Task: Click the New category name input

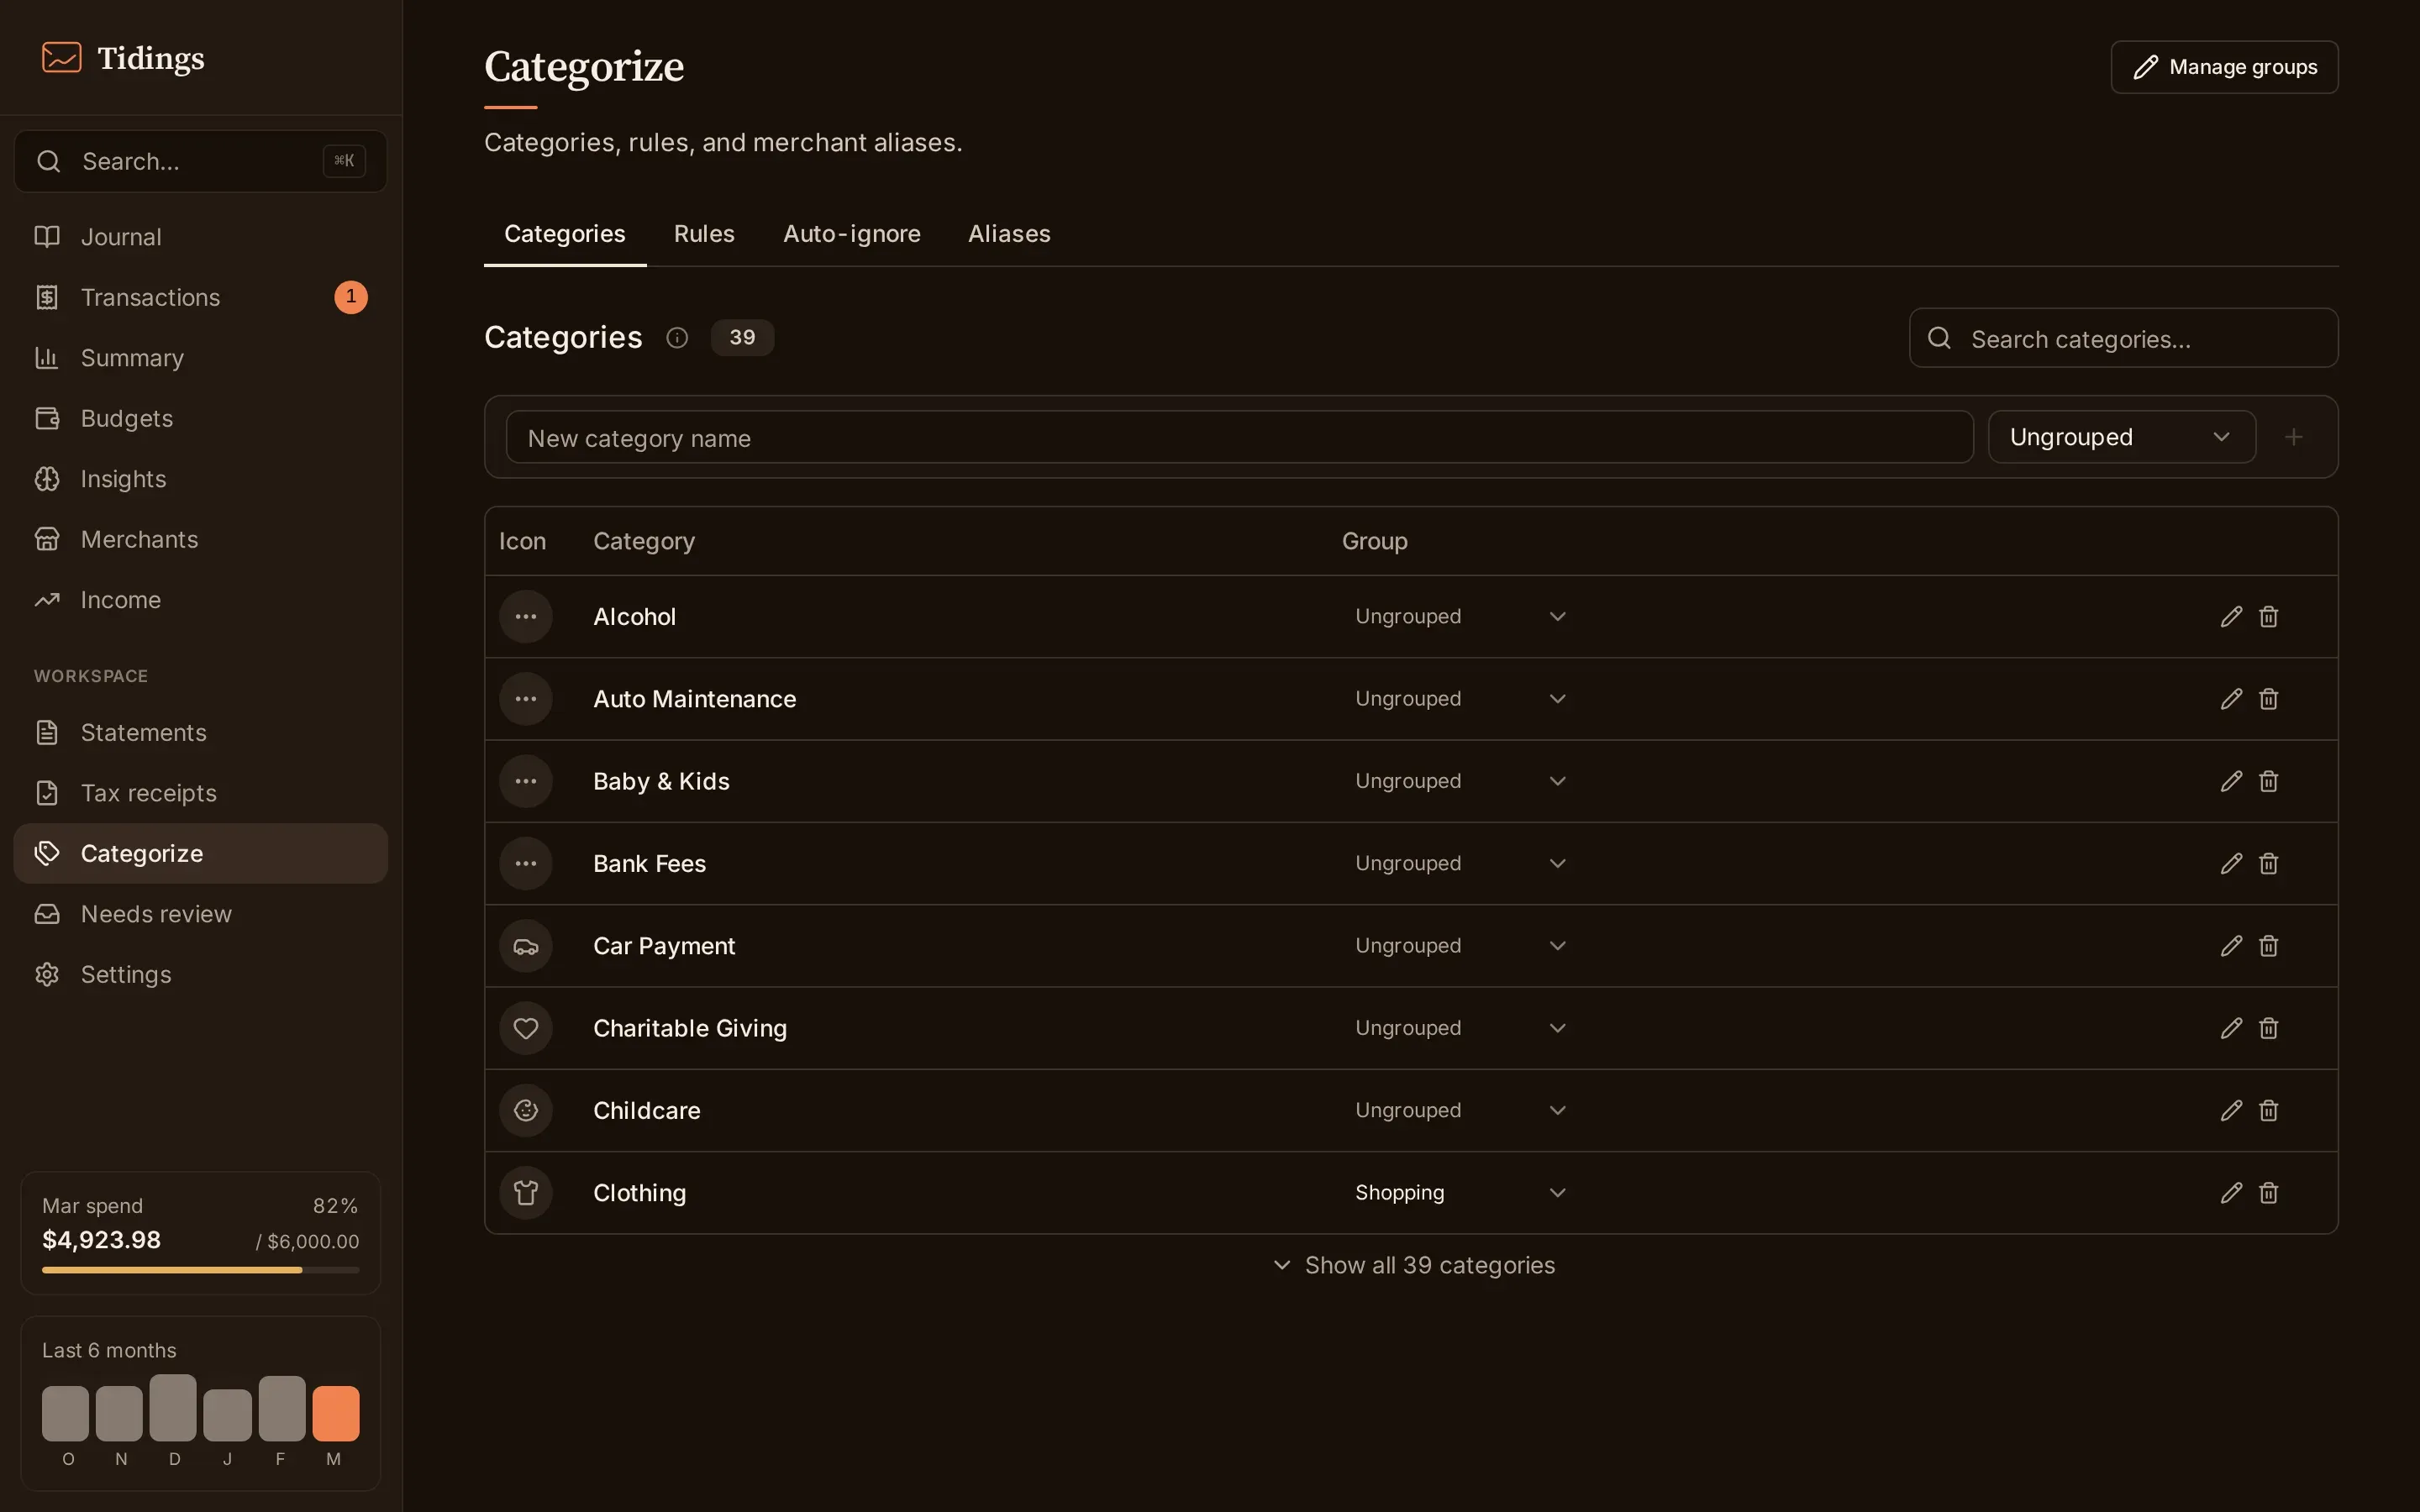Action: click(1239, 437)
